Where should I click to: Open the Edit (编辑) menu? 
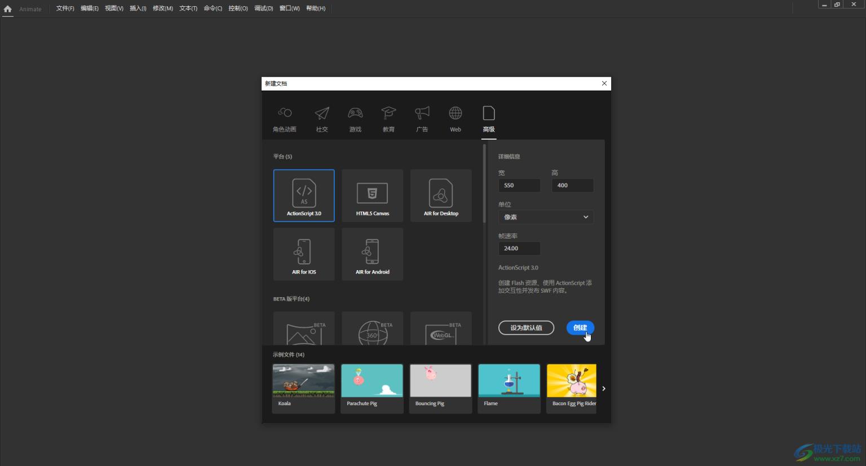click(x=90, y=8)
